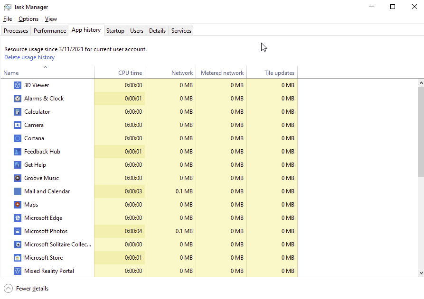
Task: Click the Task Manager title bar icon
Action: (x=7, y=7)
